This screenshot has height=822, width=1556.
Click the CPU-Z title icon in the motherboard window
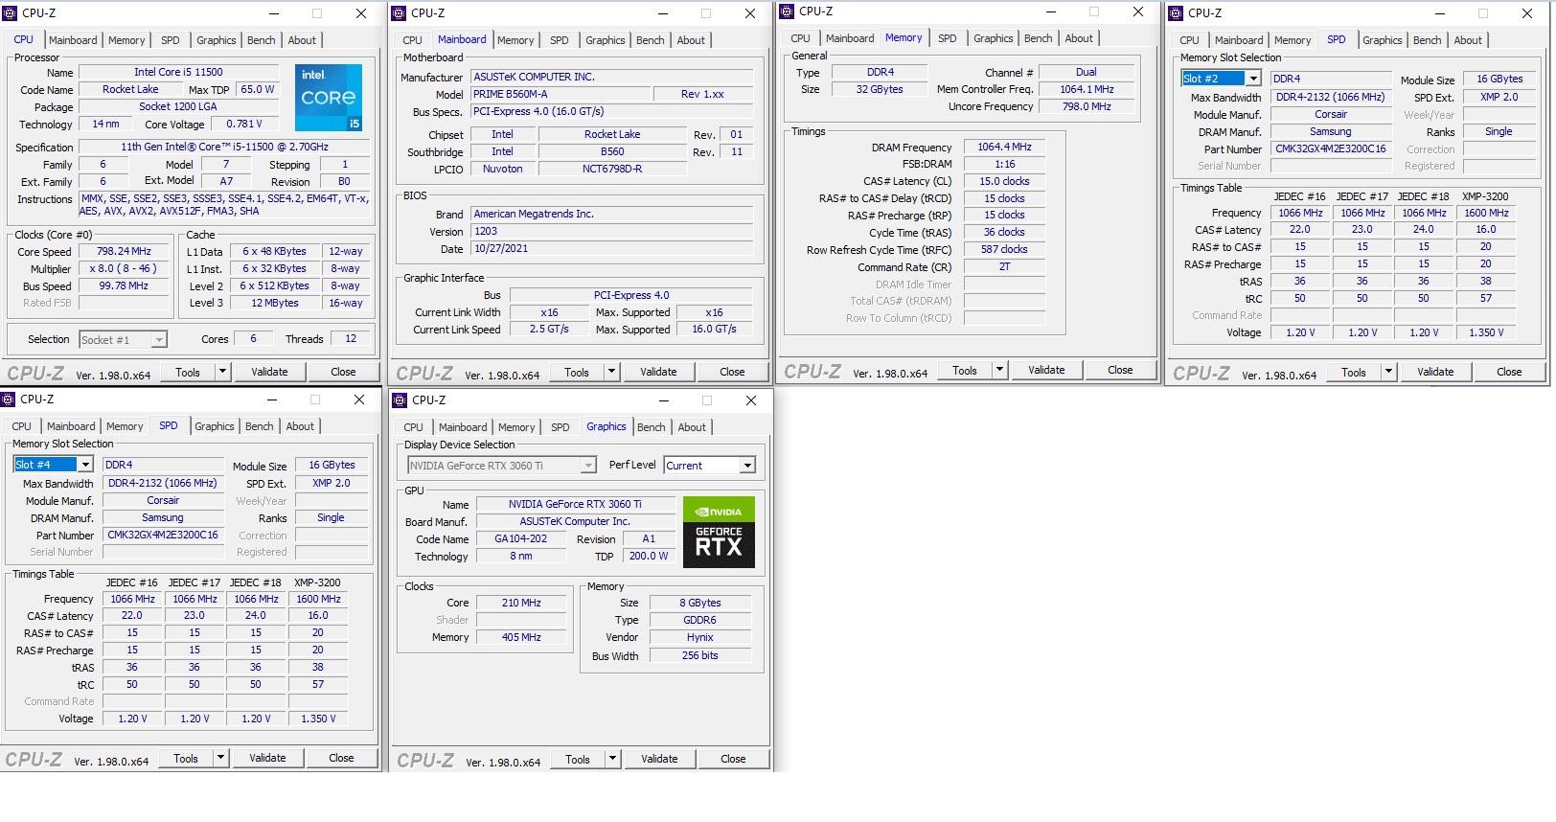pyautogui.click(x=400, y=13)
